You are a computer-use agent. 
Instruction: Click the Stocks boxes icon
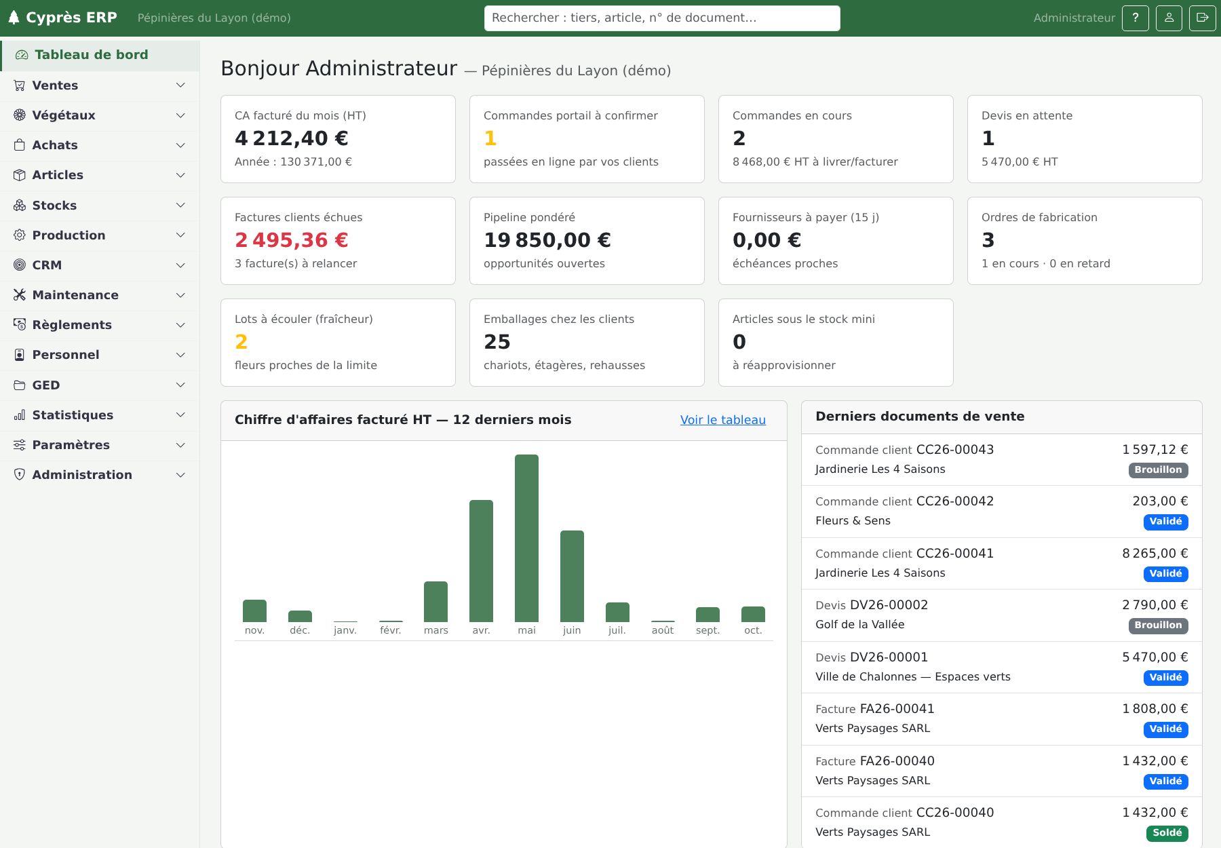[20, 206]
